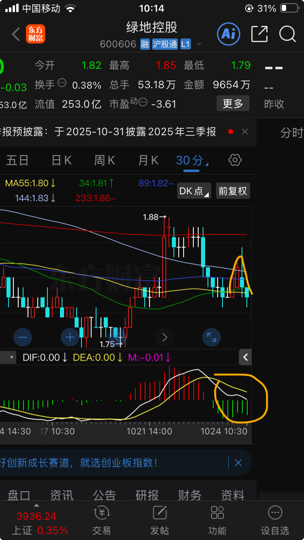Close the quarterly report notice
Screen dimensions: 304x540
[245, 132]
